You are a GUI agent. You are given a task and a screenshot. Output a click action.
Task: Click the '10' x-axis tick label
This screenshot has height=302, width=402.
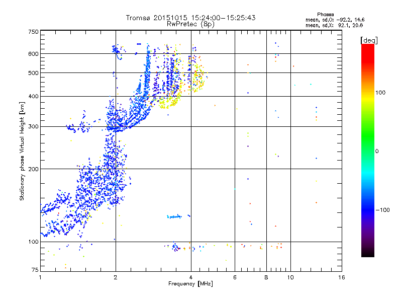[290, 277]
